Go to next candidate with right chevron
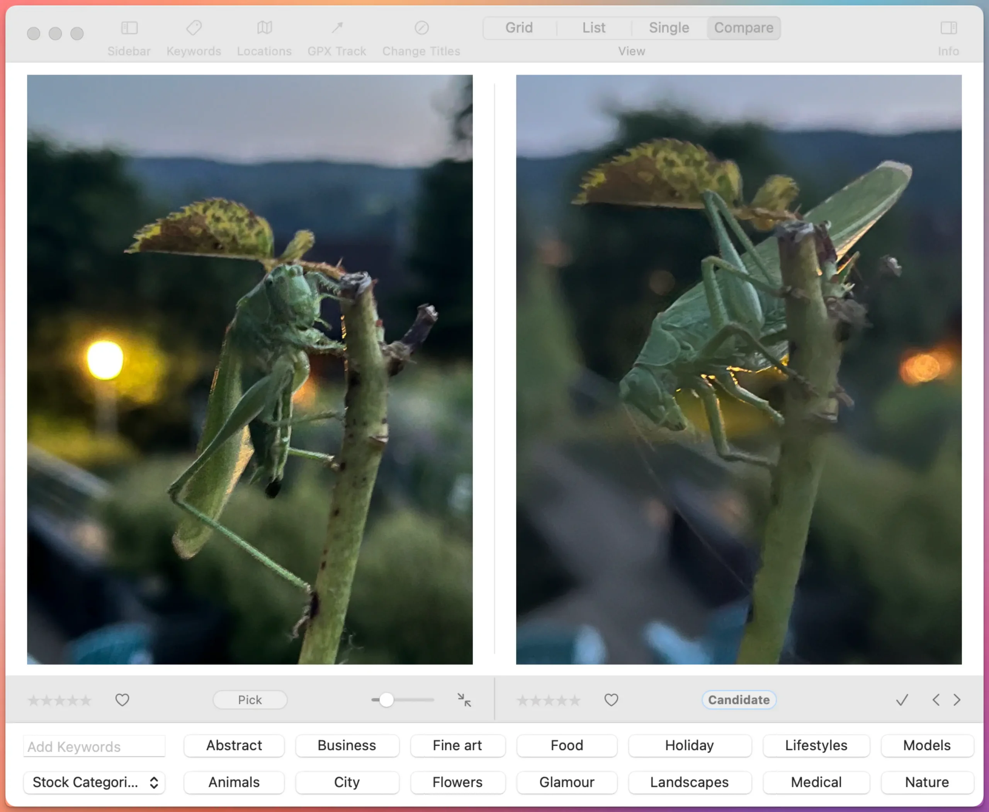Screen dimensions: 989x812 click(957, 700)
